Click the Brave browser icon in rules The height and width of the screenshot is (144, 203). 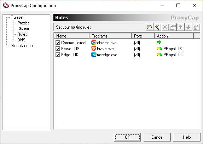pyautogui.click(x=94, y=48)
